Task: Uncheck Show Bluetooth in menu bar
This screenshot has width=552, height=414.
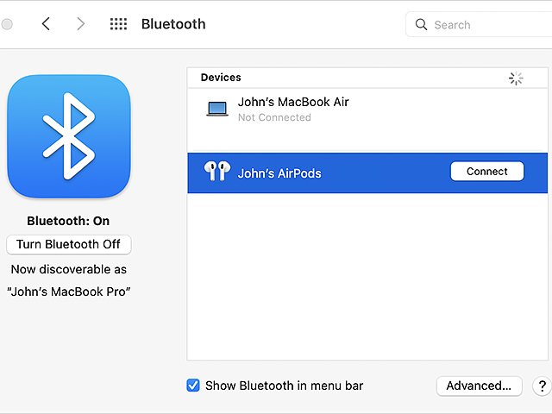Action: click(193, 386)
